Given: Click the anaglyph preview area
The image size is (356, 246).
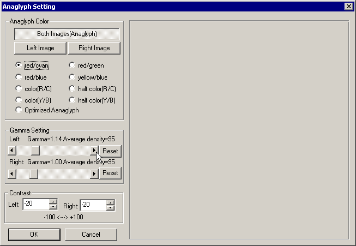Looking at the screenshot, I should tap(239, 130).
